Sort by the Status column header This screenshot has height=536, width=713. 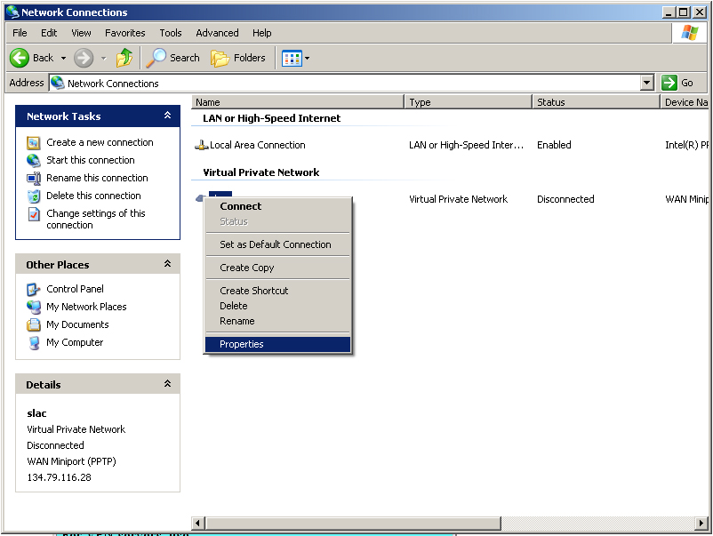tap(597, 102)
